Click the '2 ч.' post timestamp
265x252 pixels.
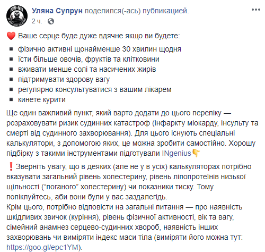coord(37,21)
